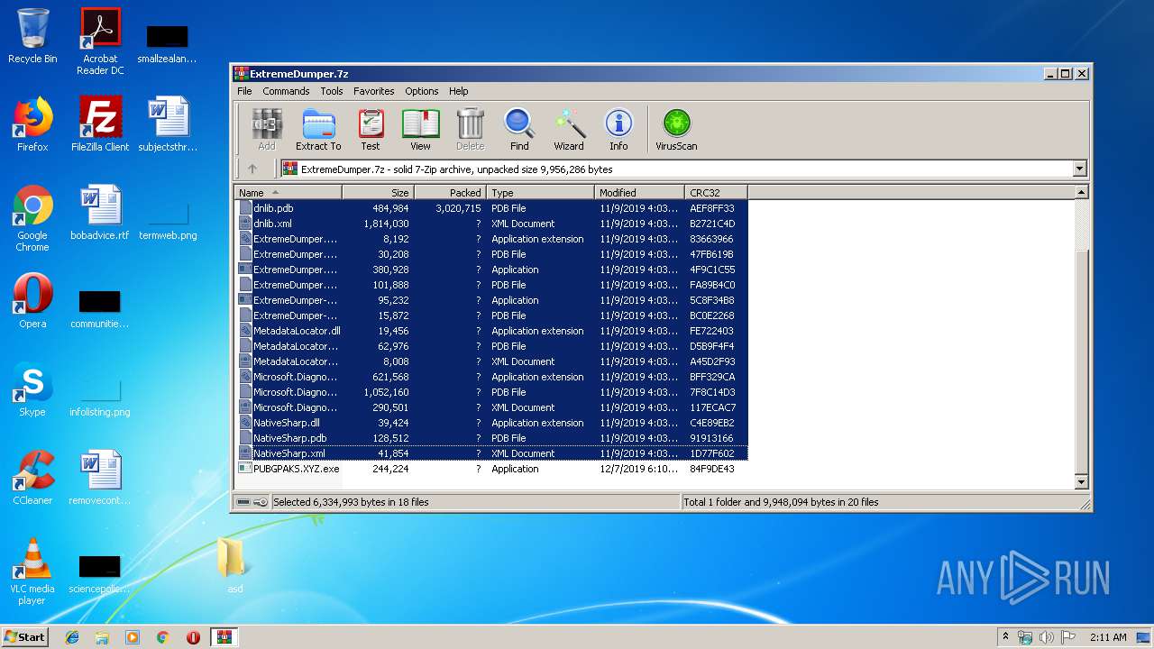1154x649 pixels.
Task: Launch the Wizard tool
Action: tap(569, 131)
